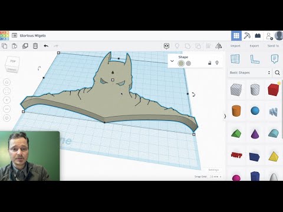Click the Mirror tool icon
The image size is (283, 212).
pyautogui.click(x=219, y=46)
